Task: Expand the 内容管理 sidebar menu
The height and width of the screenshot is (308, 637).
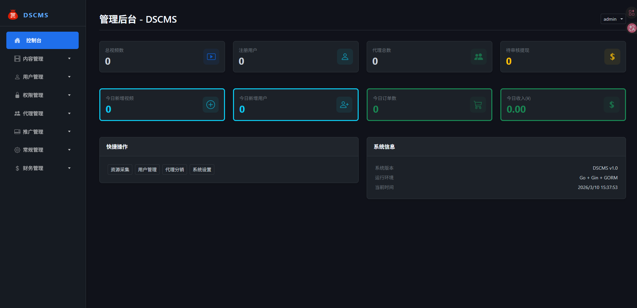Action: tap(42, 59)
